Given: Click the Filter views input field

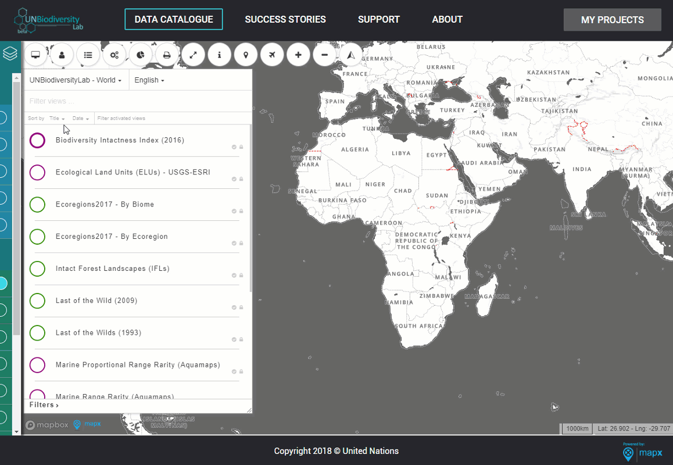Looking at the screenshot, I should click(138, 101).
